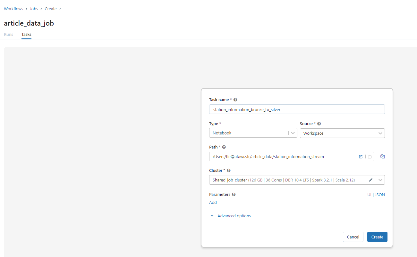Go to Workflows in the breadcrumb

point(13,9)
